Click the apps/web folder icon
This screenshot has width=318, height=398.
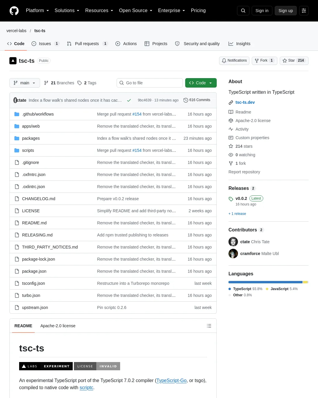pos(17,126)
